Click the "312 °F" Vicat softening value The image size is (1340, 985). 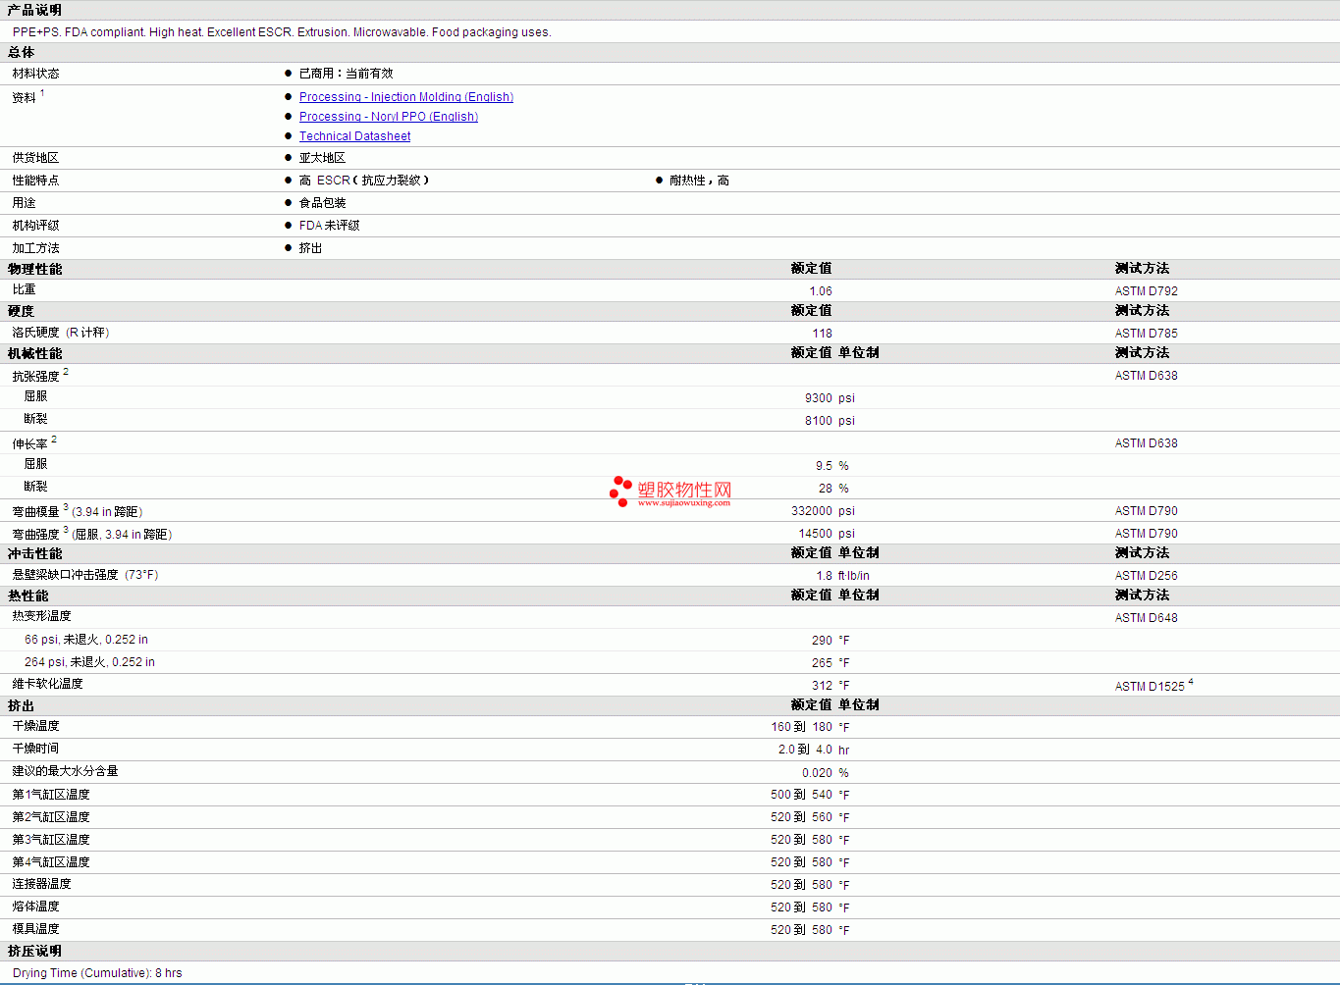[x=831, y=686]
